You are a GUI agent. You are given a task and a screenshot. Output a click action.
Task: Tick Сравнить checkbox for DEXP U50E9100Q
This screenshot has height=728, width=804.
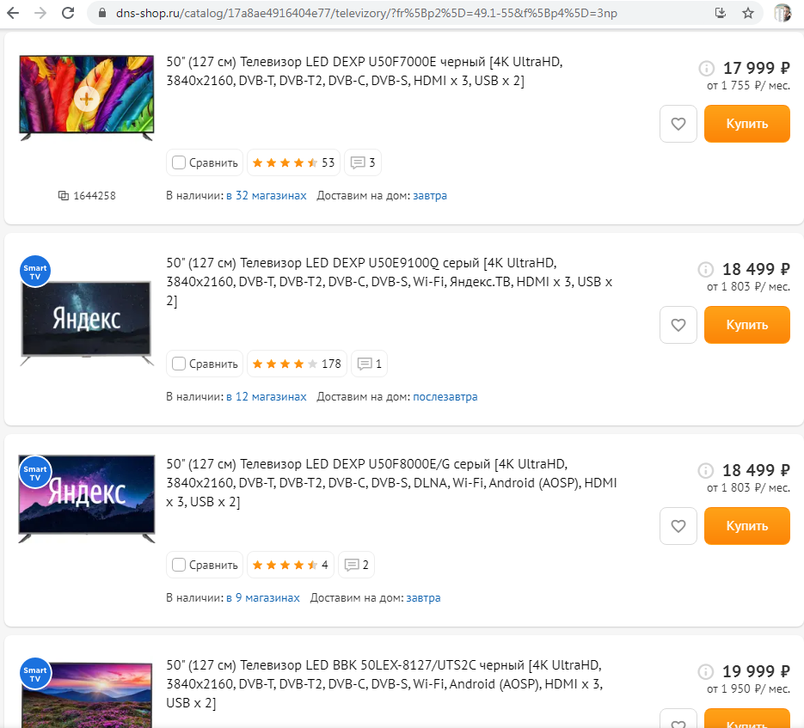179,364
